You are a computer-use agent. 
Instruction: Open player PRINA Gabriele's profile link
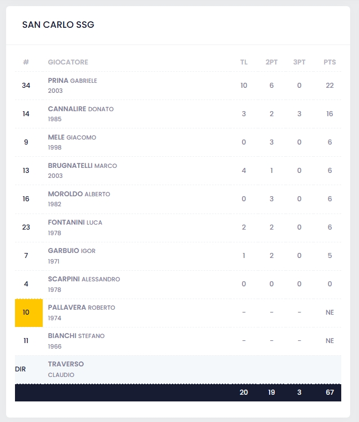pos(72,81)
